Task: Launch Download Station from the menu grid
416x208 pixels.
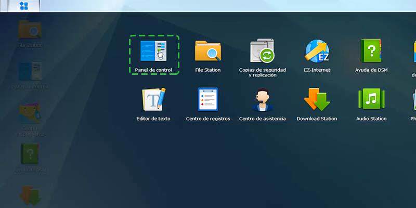Action: point(317,104)
